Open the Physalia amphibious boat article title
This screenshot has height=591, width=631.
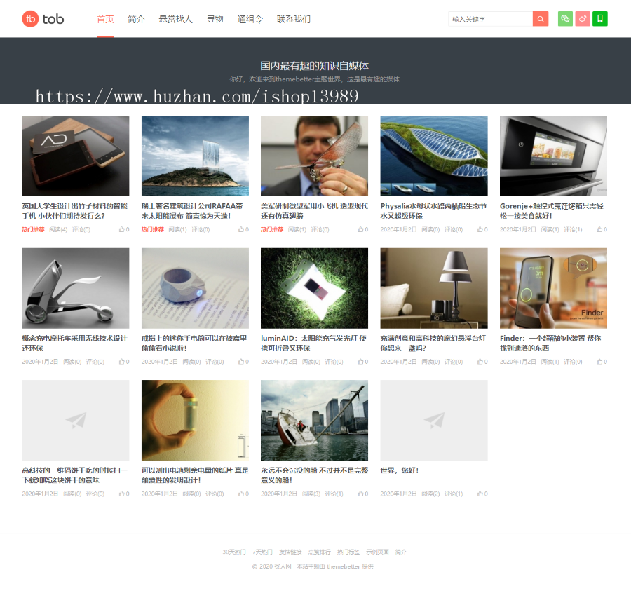(433, 211)
